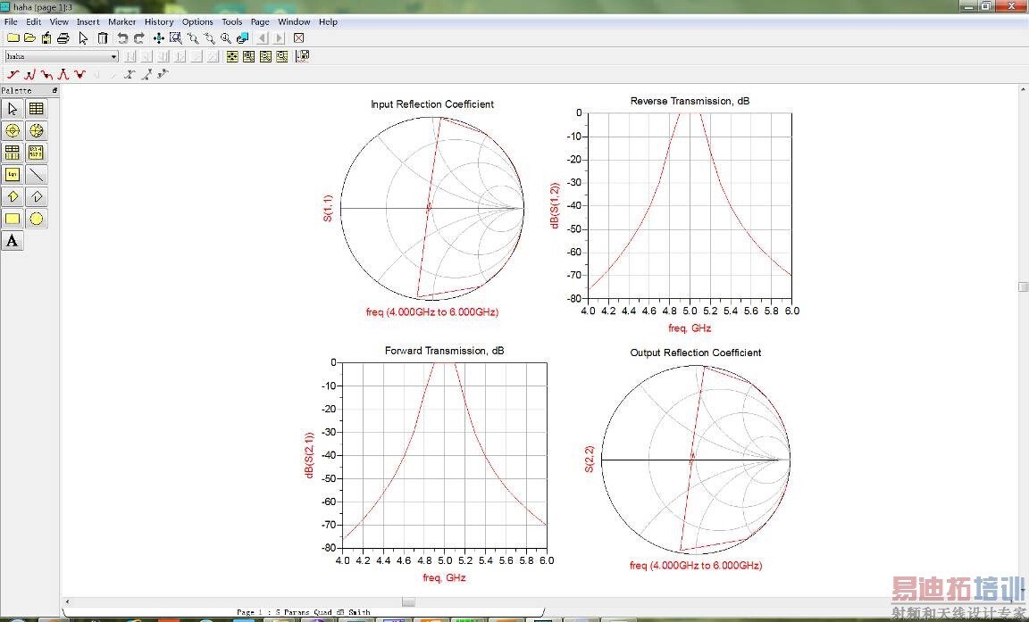Select the Text 'A' palette tool
The width and height of the screenshot is (1029, 622).
(13, 240)
